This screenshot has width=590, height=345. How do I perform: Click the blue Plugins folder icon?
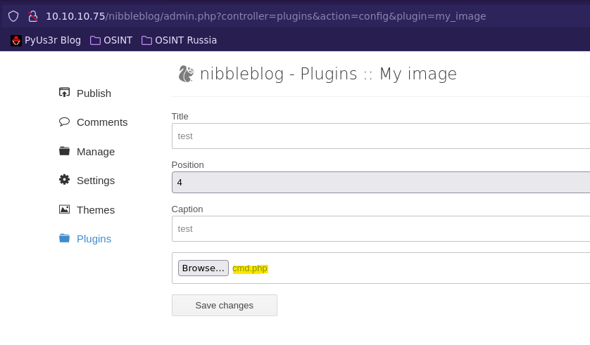pos(64,238)
